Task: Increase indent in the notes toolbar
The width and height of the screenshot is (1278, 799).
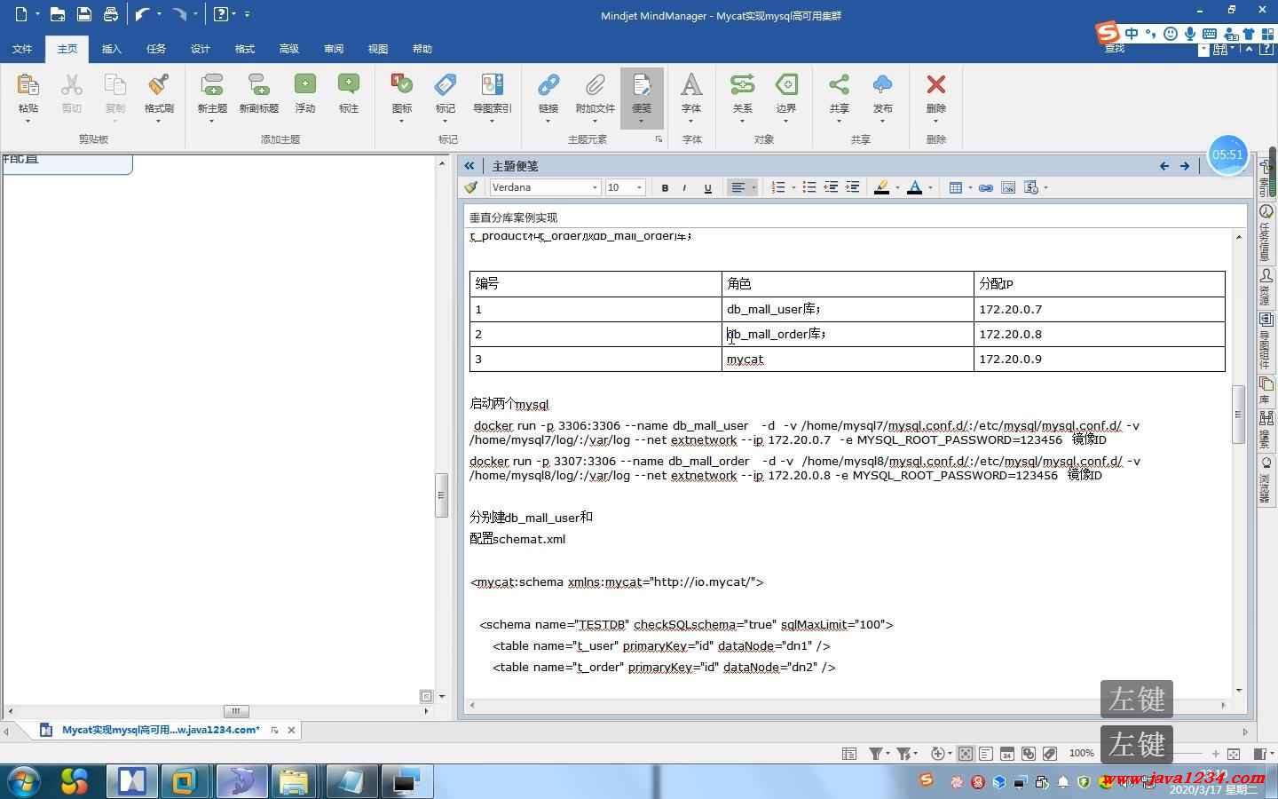Action: click(853, 187)
